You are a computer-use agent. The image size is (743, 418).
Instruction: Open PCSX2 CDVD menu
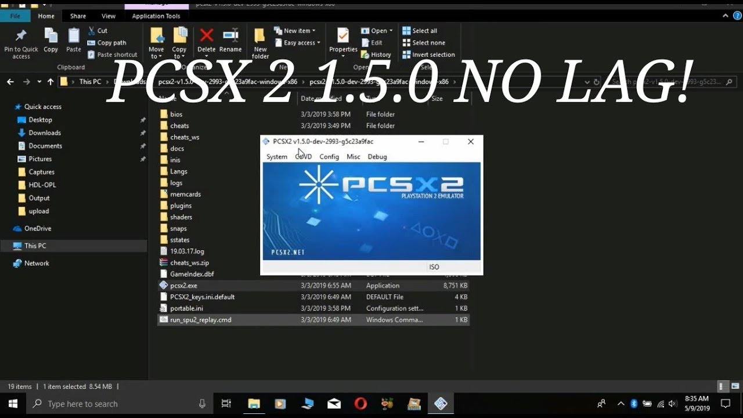[304, 157]
